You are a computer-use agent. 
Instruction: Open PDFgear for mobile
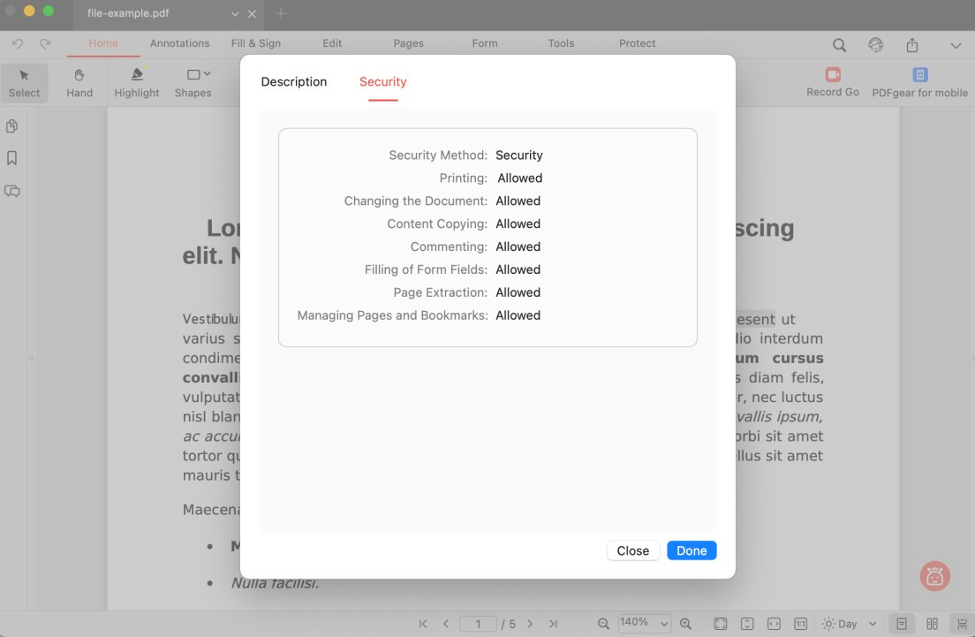pos(919,82)
